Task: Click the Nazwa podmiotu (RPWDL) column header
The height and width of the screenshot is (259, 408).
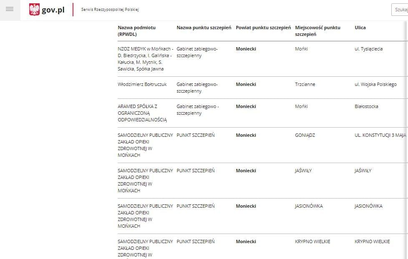Action: (x=136, y=31)
